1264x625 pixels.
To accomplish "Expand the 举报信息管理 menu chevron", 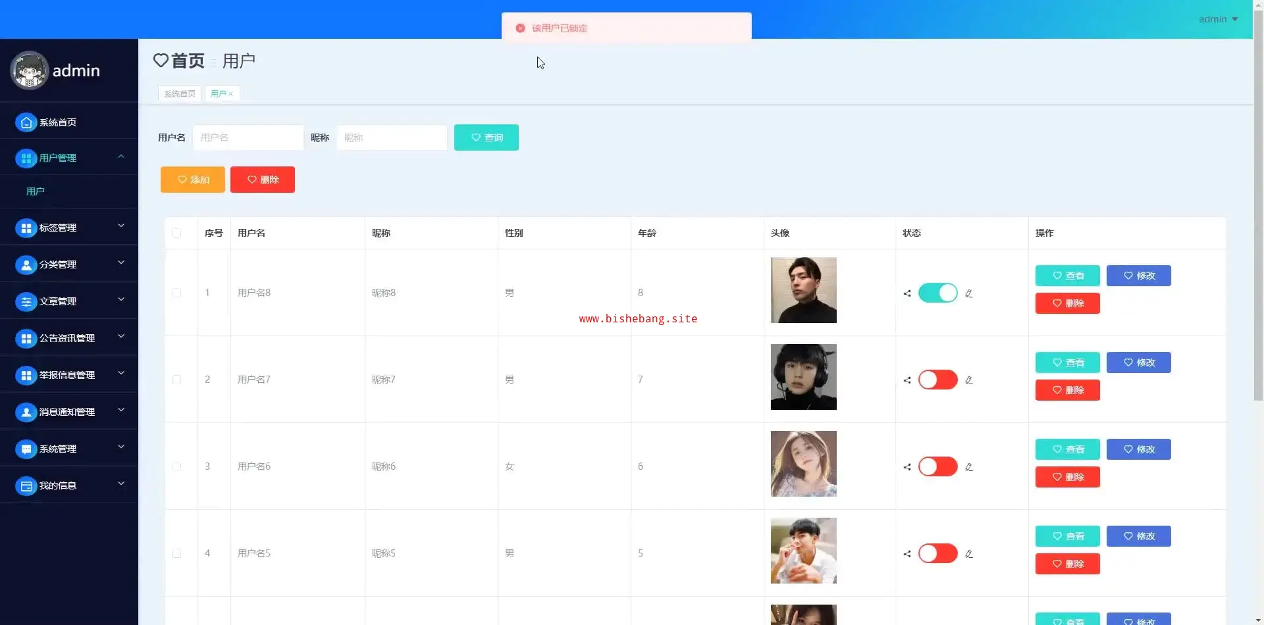I will click(x=121, y=373).
